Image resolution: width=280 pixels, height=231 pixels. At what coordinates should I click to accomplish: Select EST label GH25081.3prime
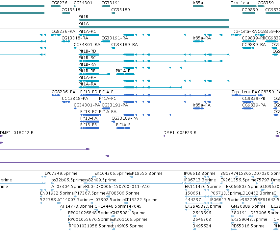tap(128, 213)
